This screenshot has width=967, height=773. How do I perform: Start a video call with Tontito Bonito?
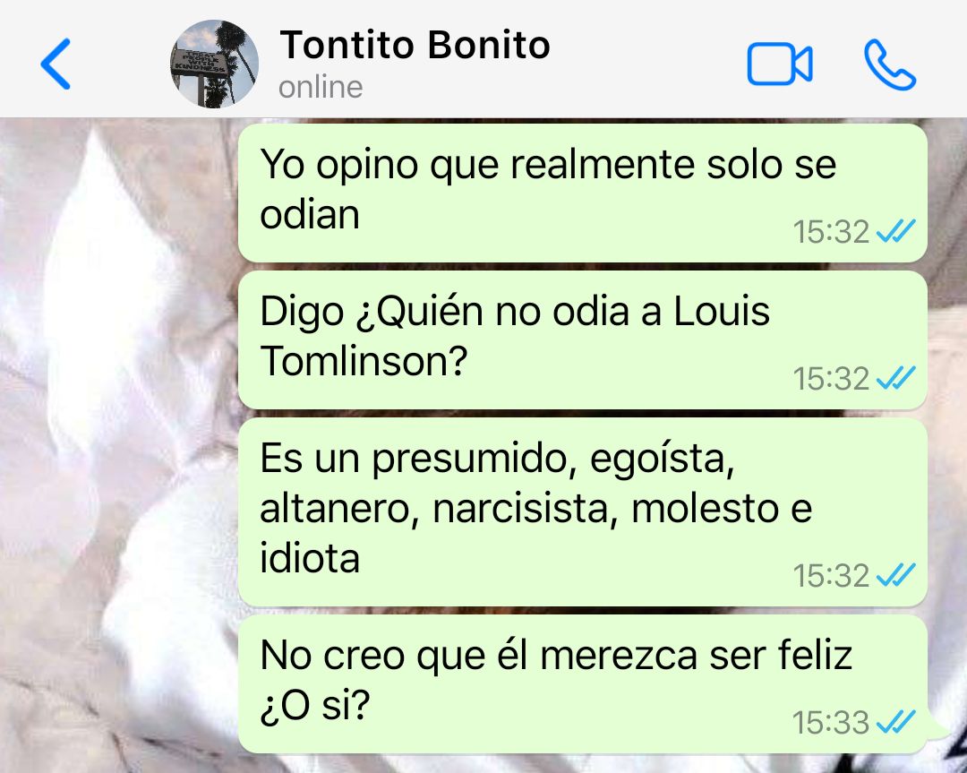[x=780, y=64]
